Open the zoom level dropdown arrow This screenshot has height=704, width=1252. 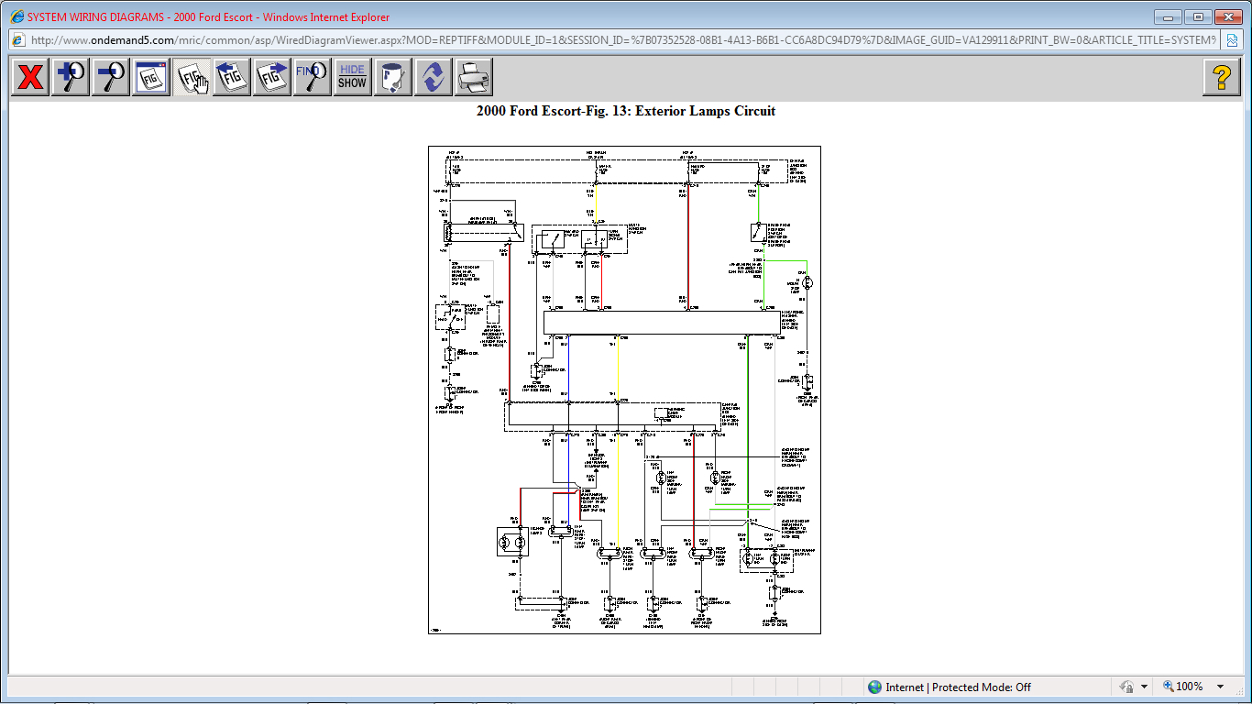click(1220, 687)
